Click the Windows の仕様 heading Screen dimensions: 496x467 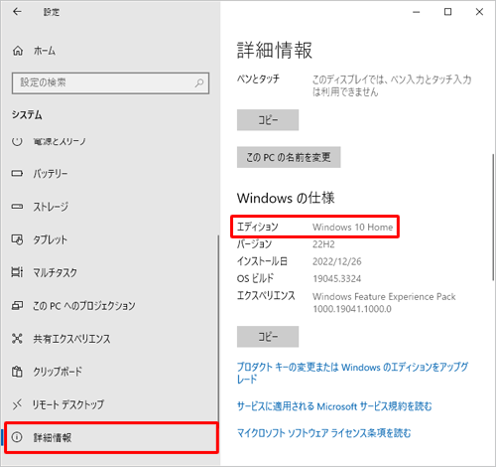286,198
